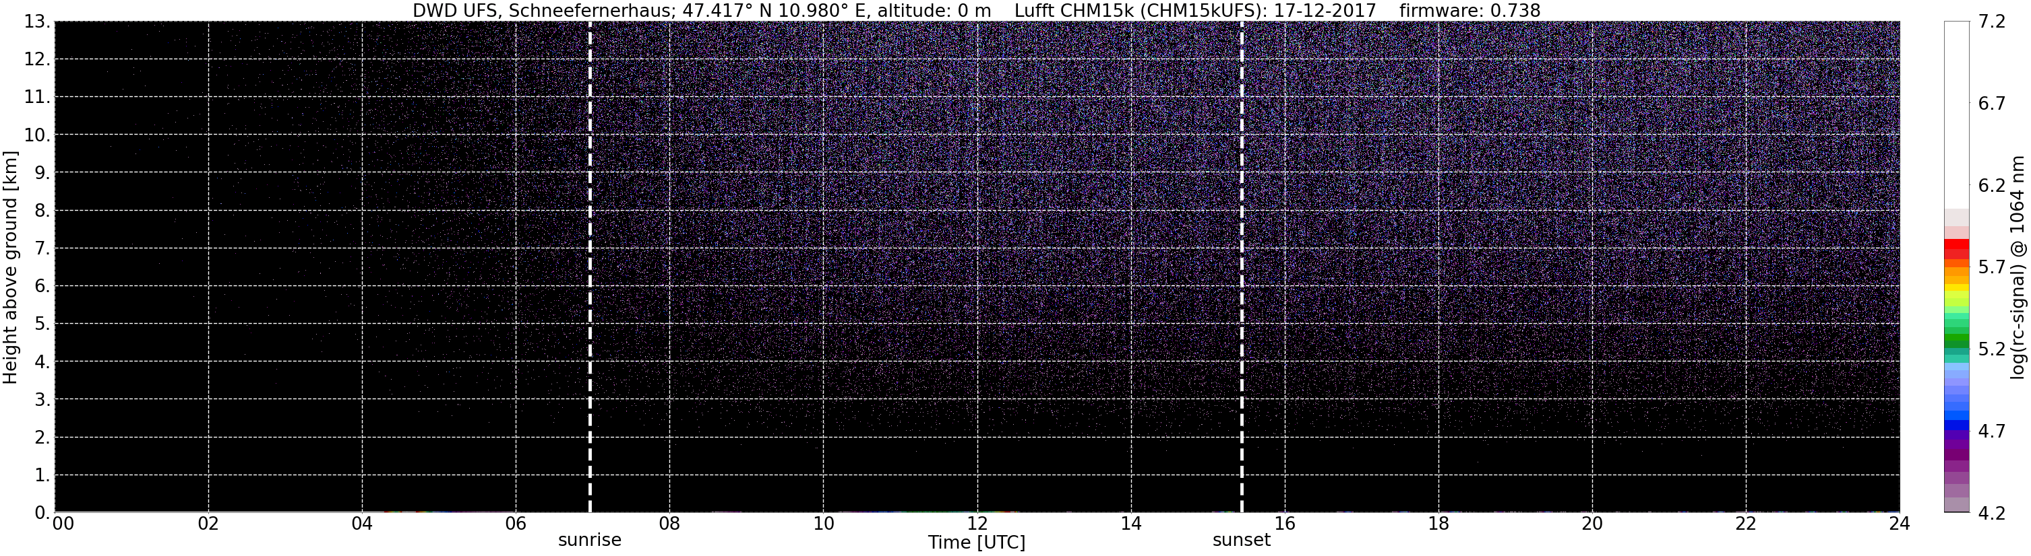Click the dashed sunrise marker line
2031x556 pixels.
coord(590,267)
